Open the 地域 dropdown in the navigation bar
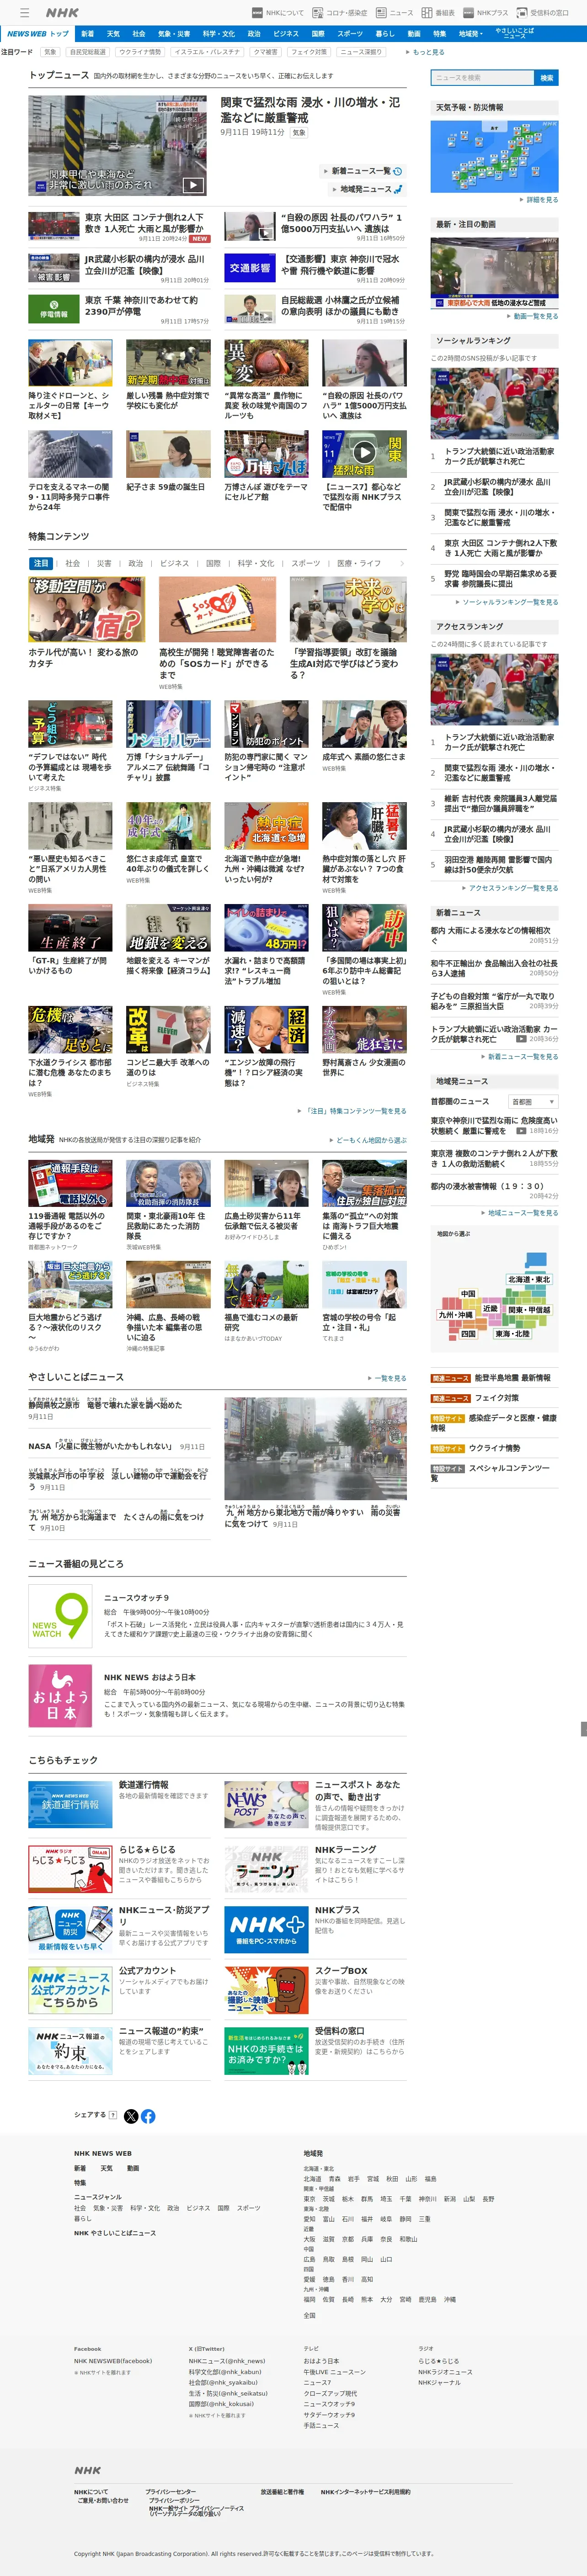This screenshot has height=2576, width=587. [x=470, y=33]
